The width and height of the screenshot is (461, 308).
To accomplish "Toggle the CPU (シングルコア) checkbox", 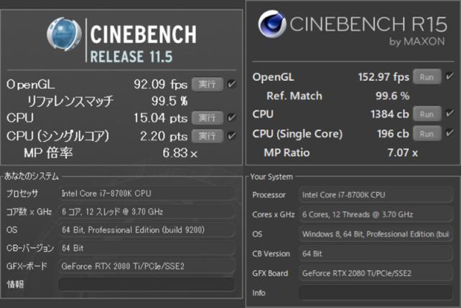I will 231,135.
